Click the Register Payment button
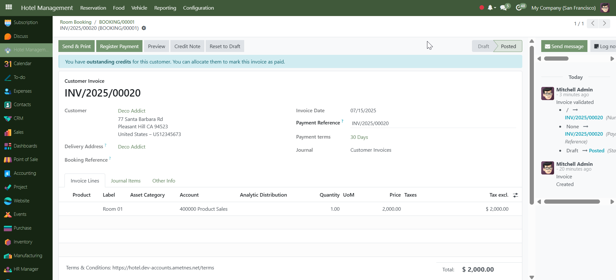 coord(119,46)
